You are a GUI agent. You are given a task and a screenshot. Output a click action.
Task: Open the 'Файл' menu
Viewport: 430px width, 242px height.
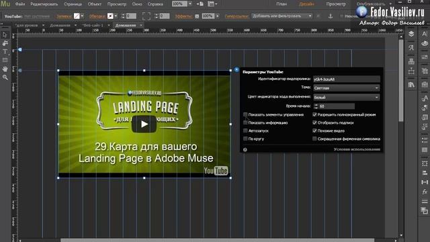tap(19, 4)
